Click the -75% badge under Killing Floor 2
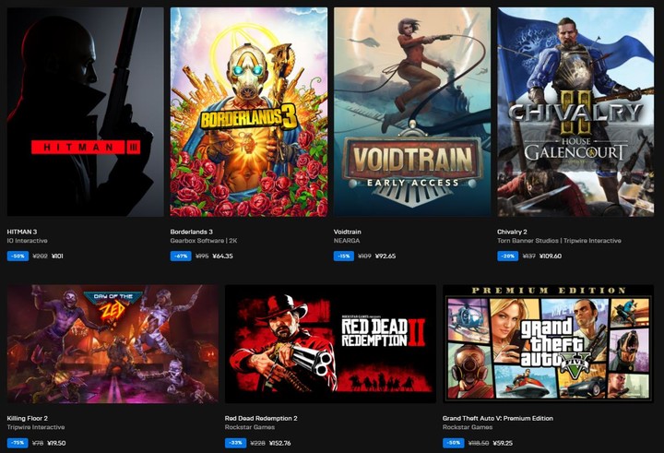Image resolution: width=664 pixels, height=453 pixels. [x=18, y=443]
